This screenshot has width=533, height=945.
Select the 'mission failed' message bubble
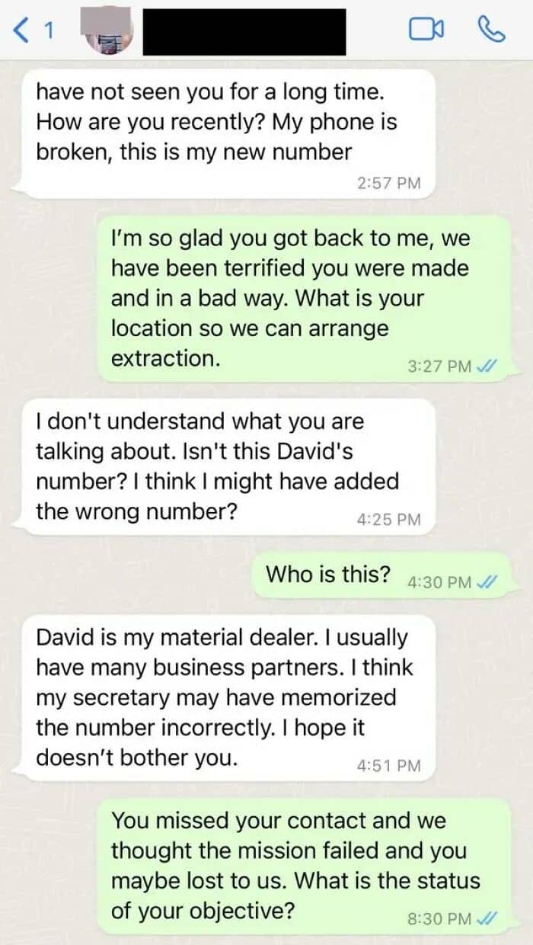click(304, 866)
